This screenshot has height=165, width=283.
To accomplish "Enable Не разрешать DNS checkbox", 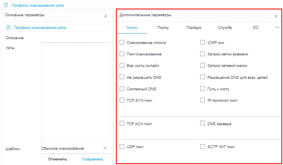I will pyautogui.click(x=122, y=77).
